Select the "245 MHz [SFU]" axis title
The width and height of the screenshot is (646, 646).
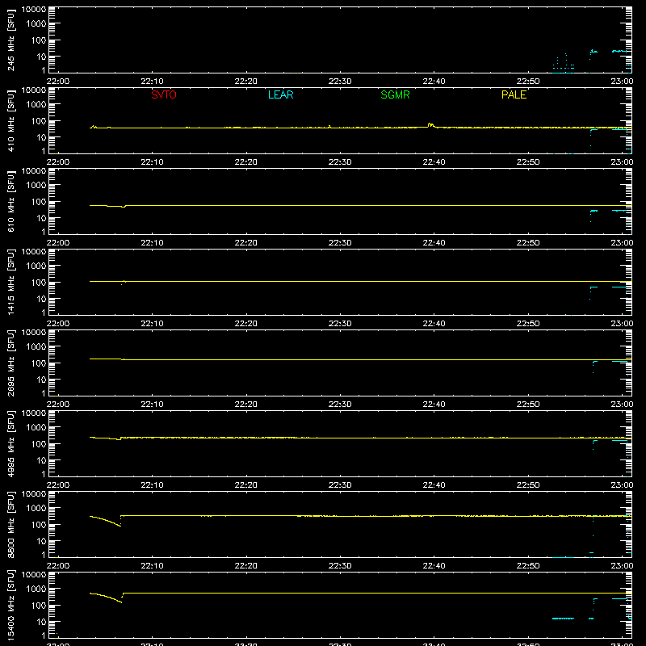(10, 40)
